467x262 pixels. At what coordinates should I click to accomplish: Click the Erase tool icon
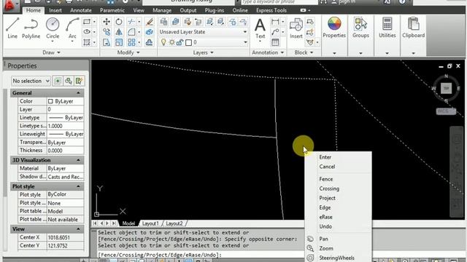tap(150, 22)
